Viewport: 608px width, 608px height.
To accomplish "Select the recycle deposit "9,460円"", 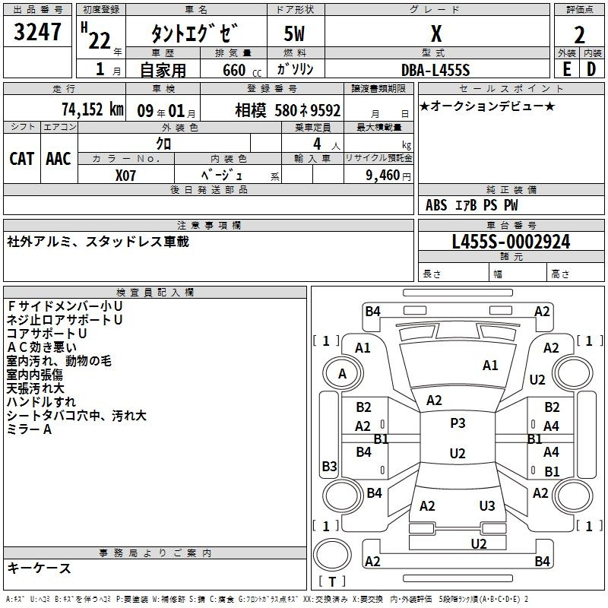I will tap(388, 176).
